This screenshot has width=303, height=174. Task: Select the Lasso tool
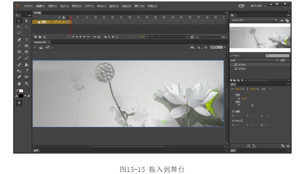point(19,33)
